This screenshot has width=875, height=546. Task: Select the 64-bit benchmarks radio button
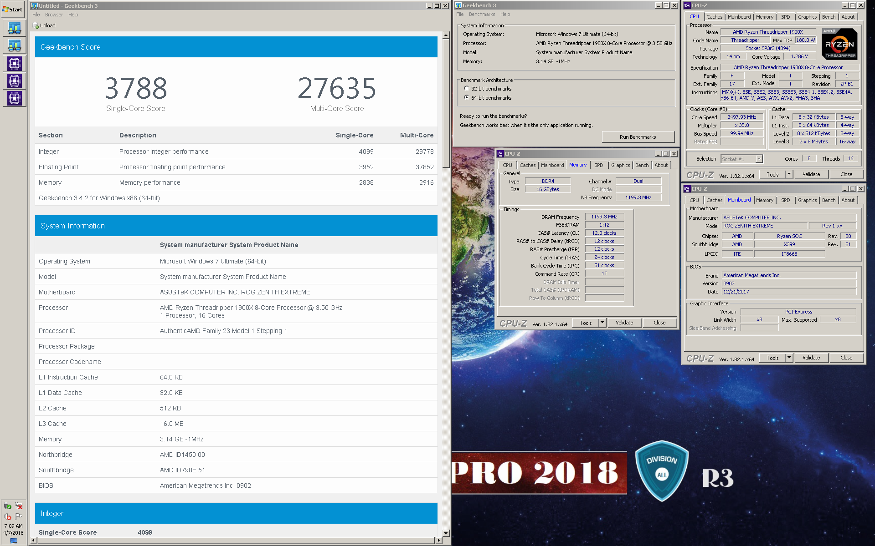point(467,97)
